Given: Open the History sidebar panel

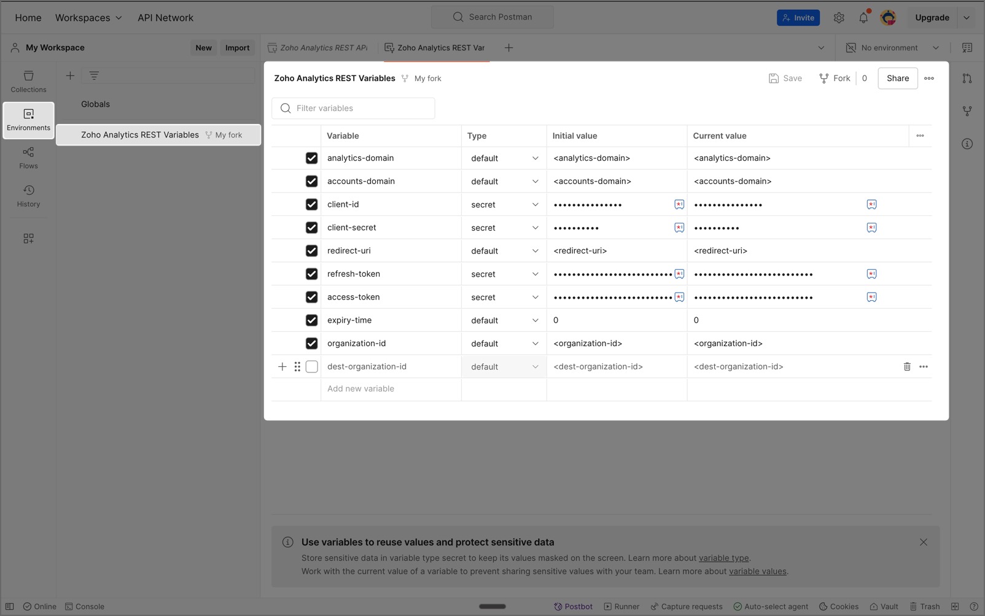Looking at the screenshot, I should pos(28,196).
